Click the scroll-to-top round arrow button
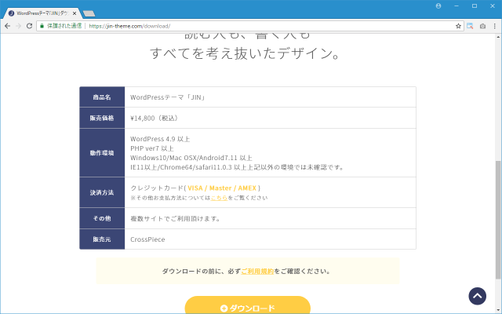Image resolution: width=502 pixels, height=314 pixels. pyautogui.click(x=477, y=296)
